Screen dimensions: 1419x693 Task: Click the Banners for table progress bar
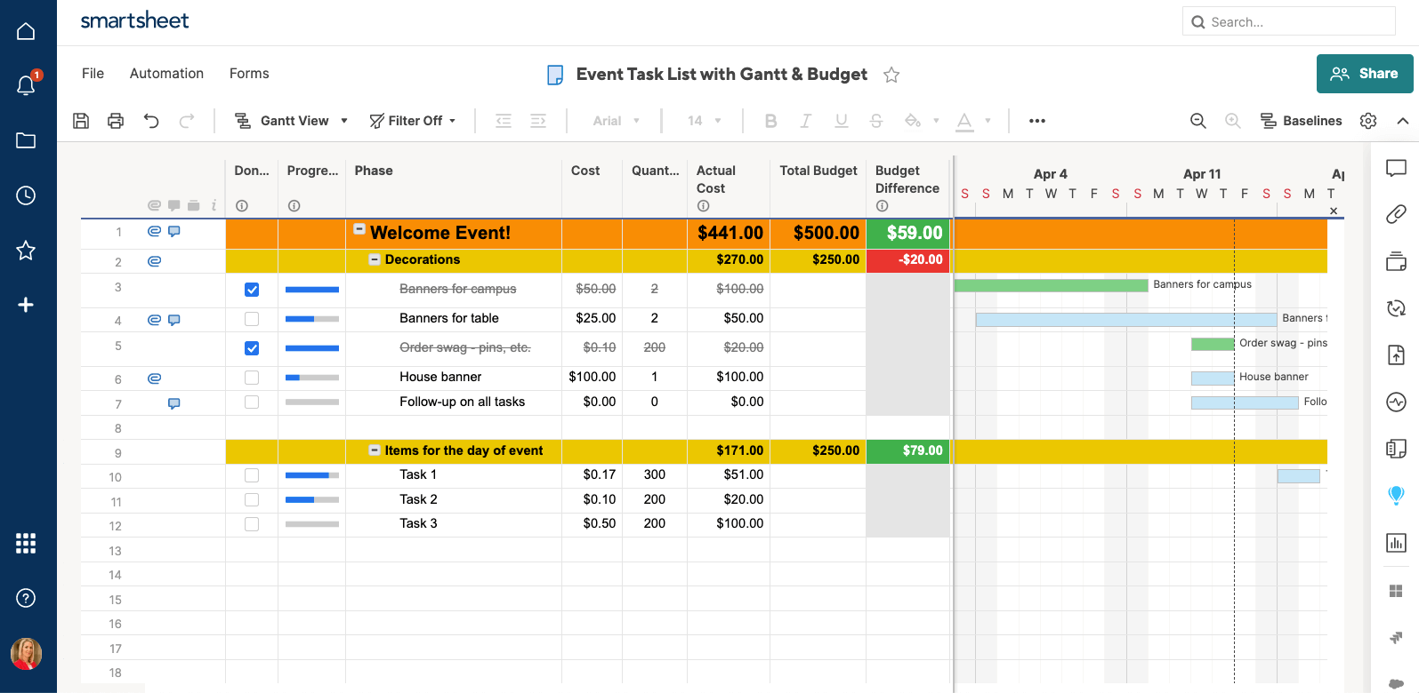click(x=311, y=319)
